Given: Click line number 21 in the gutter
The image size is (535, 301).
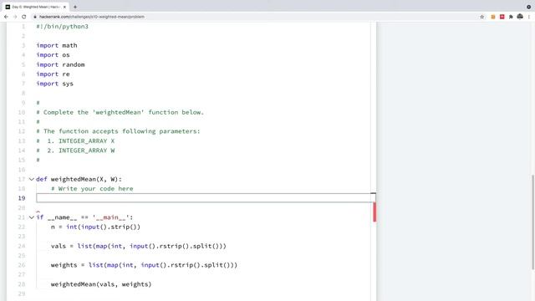Looking at the screenshot, I should click(x=22, y=217).
